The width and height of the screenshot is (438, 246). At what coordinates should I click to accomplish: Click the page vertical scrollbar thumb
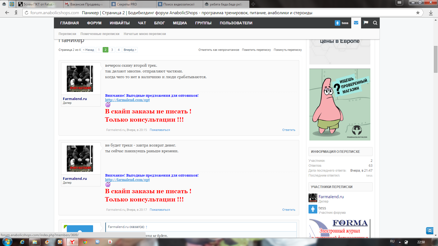[x=436, y=59]
